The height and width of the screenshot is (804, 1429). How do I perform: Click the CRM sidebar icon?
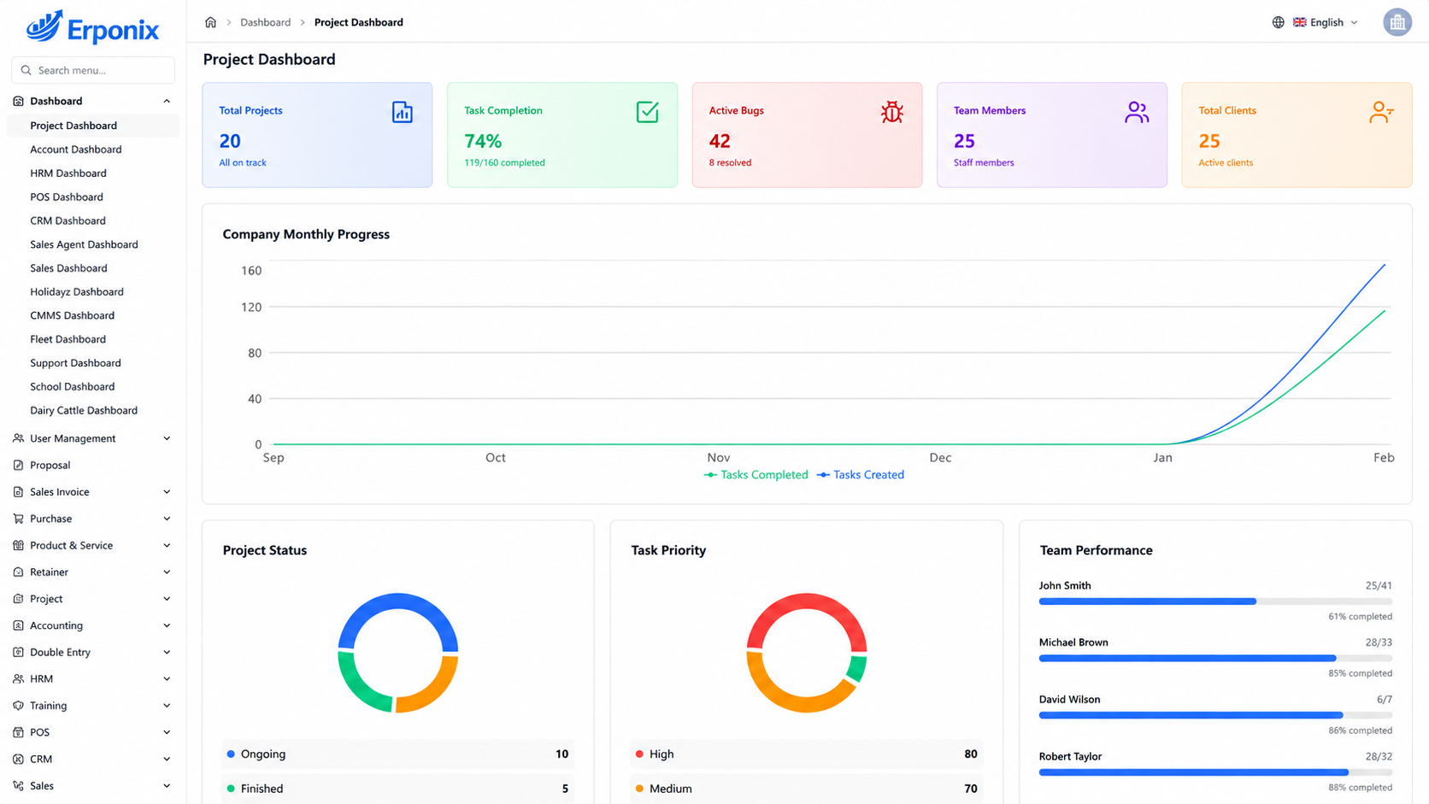click(18, 759)
